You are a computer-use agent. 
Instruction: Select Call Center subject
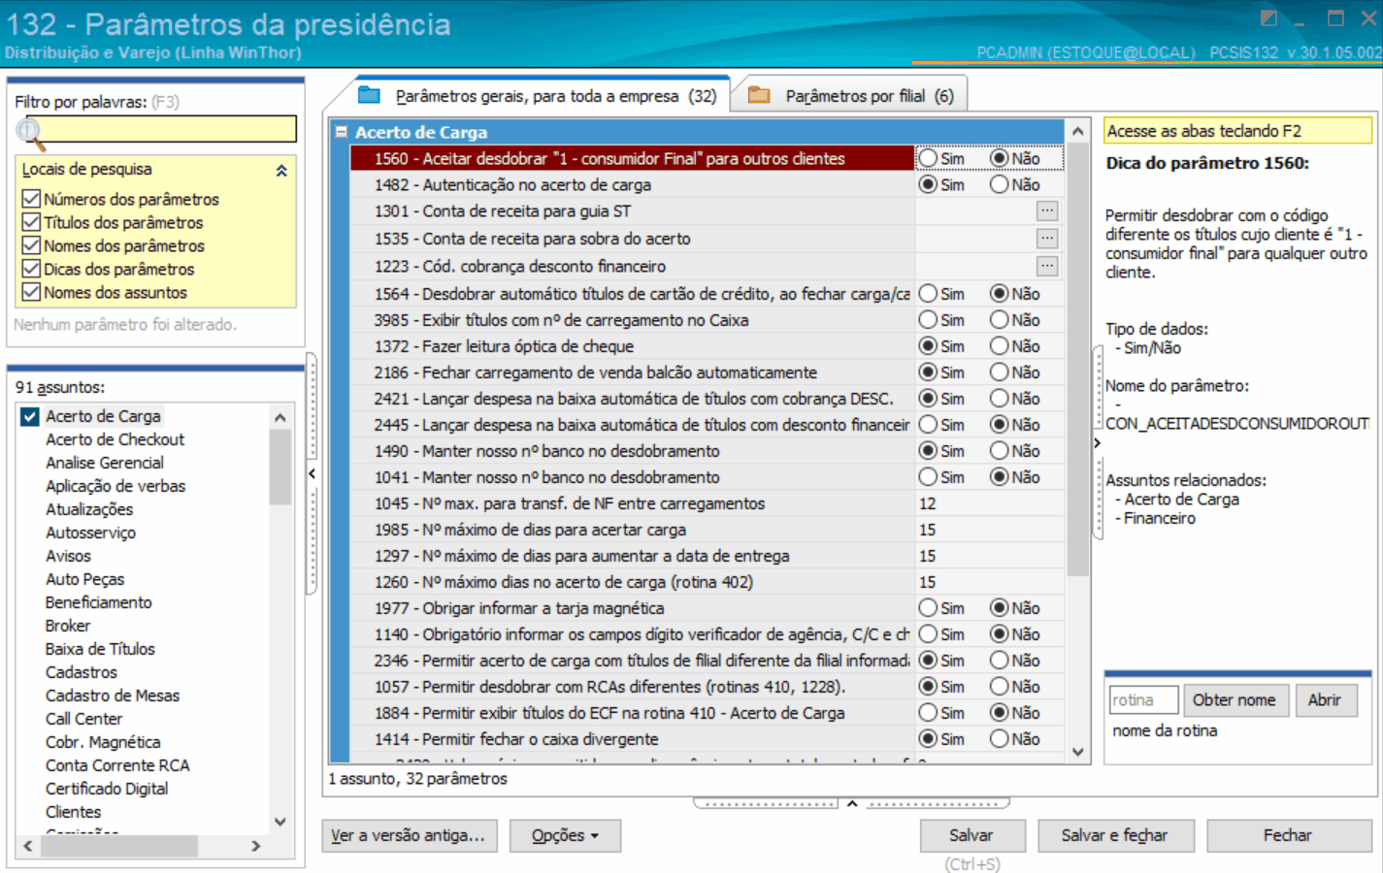pyautogui.click(x=83, y=719)
